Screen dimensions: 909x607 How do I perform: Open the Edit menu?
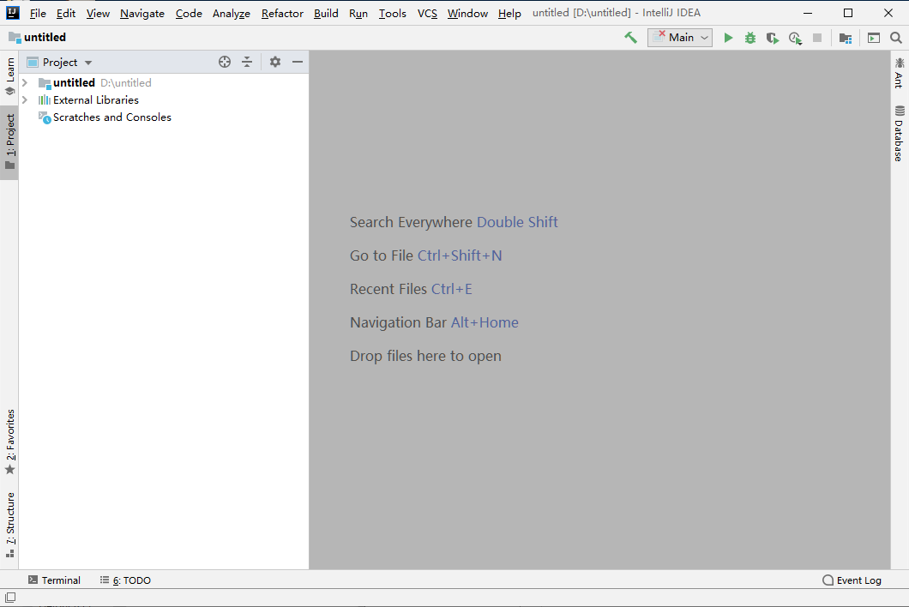(x=66, y=14)
